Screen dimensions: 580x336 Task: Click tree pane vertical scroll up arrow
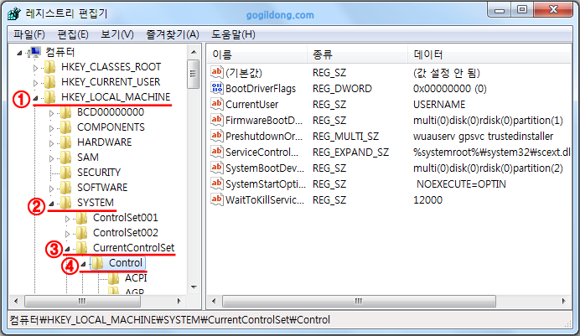pos(194,52)
